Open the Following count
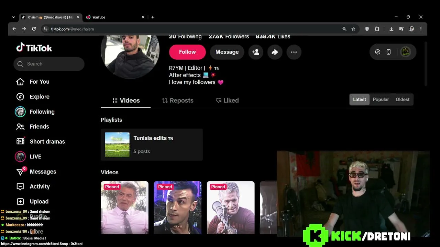 click(185, 36)
